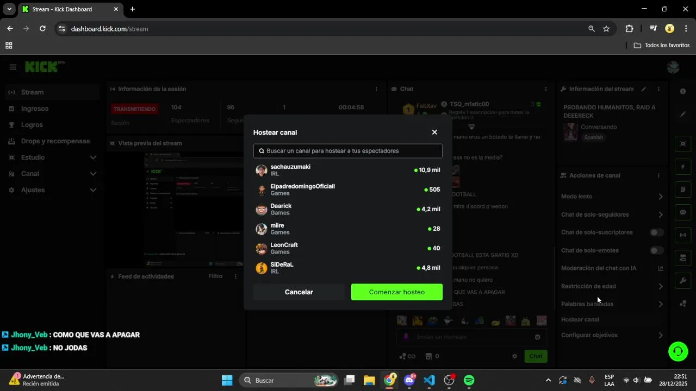Click the wrench icon in right rail

click(683, 281)
